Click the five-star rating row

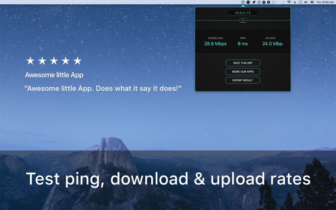click(54, 61)
